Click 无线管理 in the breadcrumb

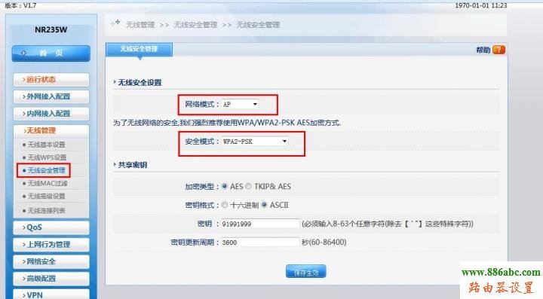[140, 25]
